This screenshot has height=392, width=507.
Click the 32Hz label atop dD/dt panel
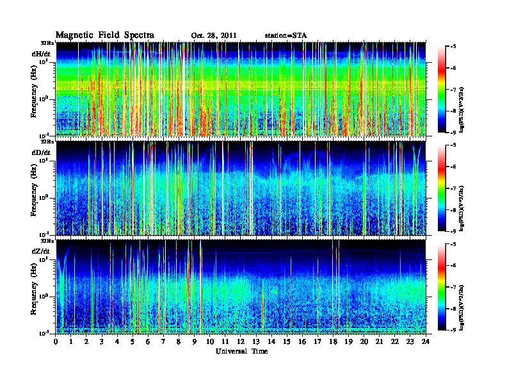pyautogui.click(x=47, y=142)
